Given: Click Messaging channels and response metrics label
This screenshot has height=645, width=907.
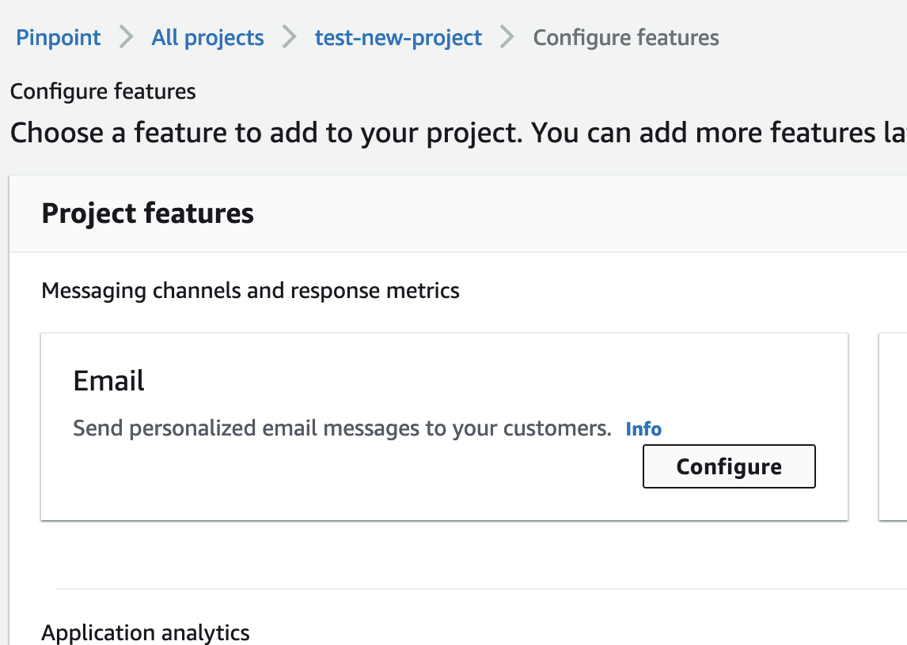Looking at the screenshot, I should pyautogui.click(x=250, y=291).
